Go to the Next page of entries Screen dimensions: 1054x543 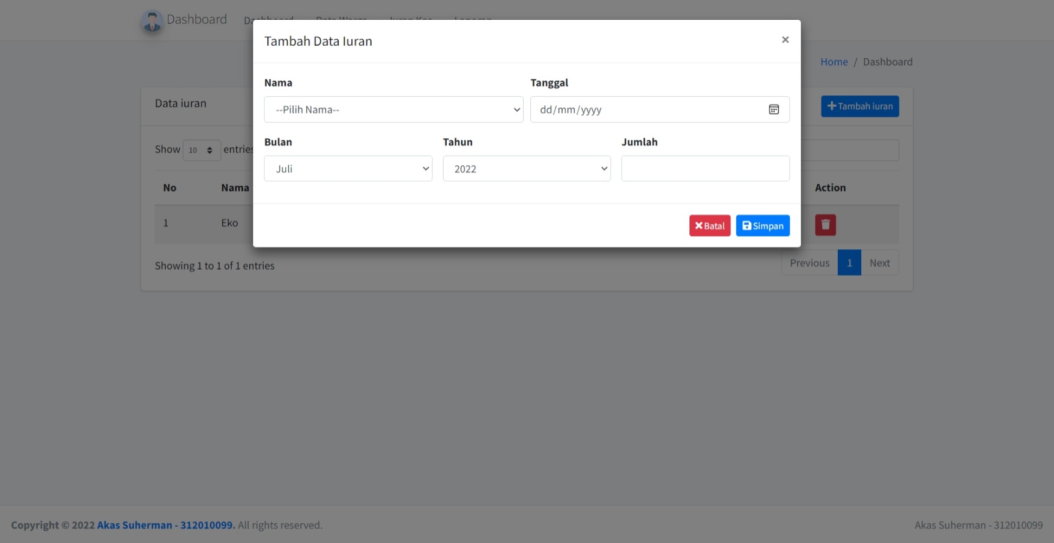(879, 262)
